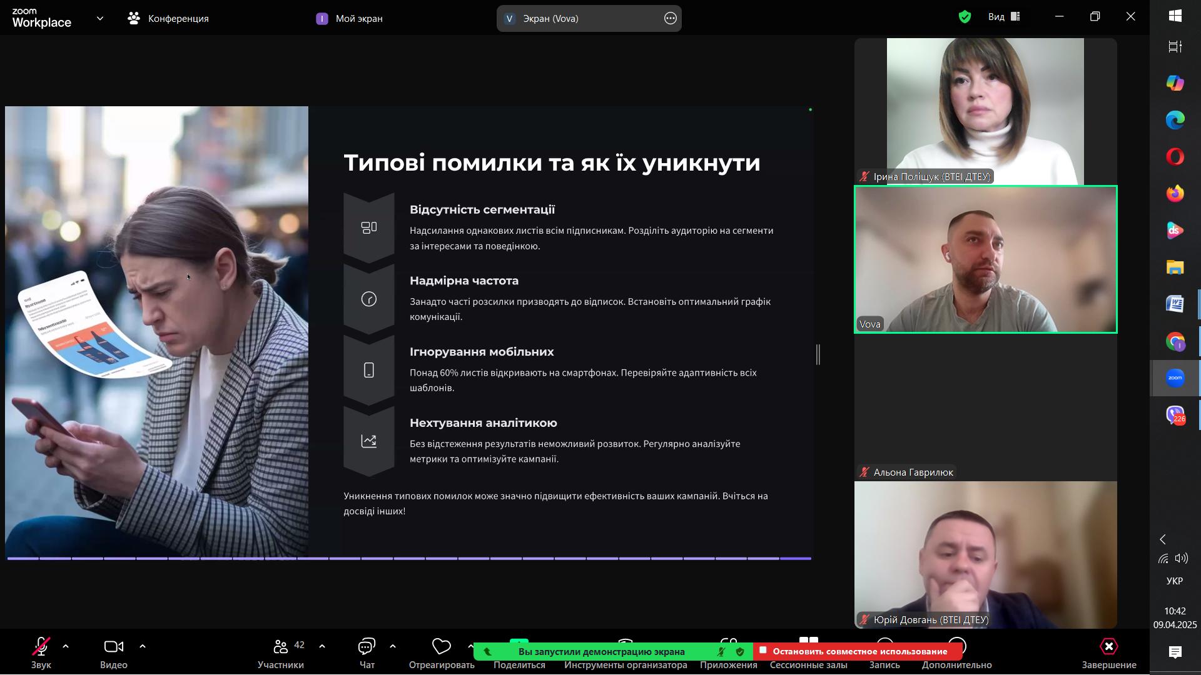This screenshot has height=675, width=1201.
Task: Switch to Мой экран tab
Action: click(x=350, y=19)
